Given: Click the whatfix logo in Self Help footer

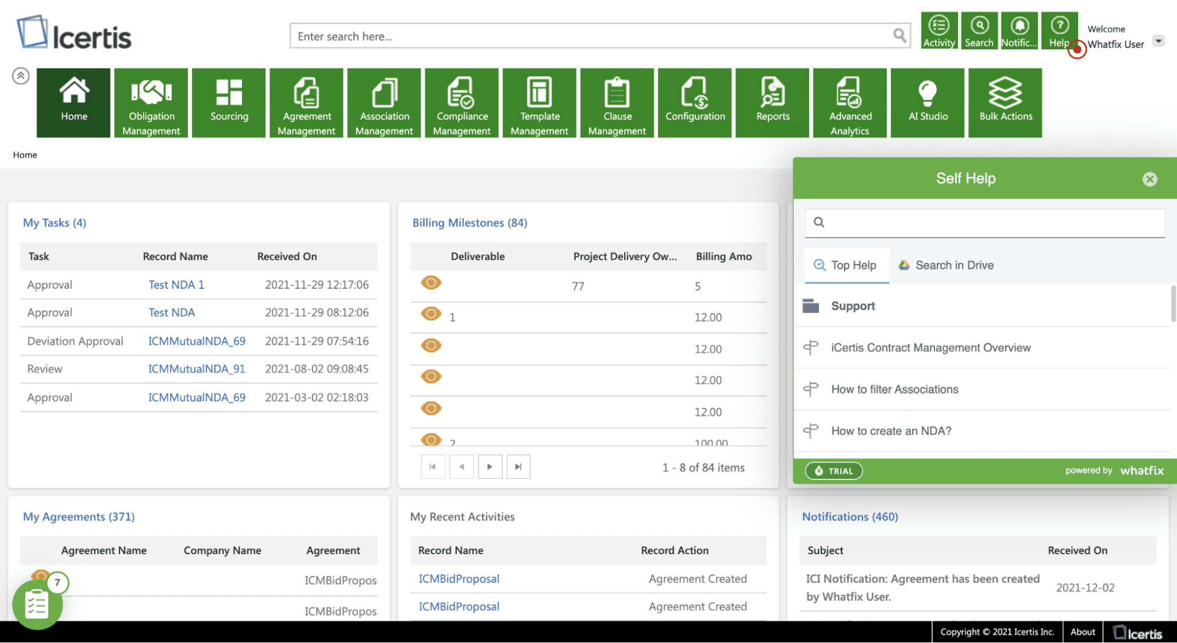Looking at the screenshot, I should coord(1142,471).
